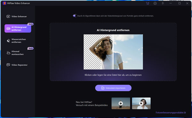Viewport: 192px width, 118px height.
Task: Click the before/after preview image
Action: pyautogui.click(x=113, y=52)
